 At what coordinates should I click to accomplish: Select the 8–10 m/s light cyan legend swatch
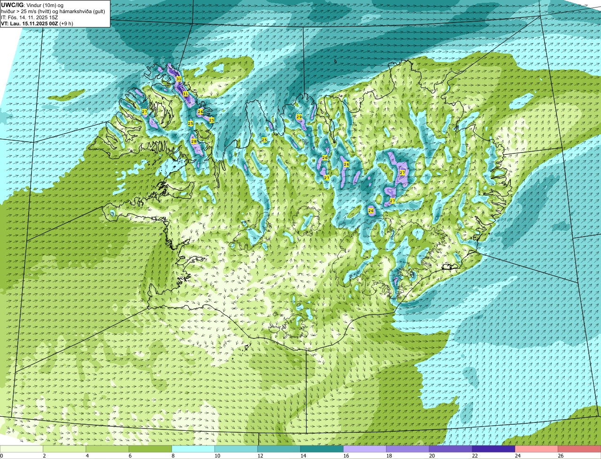[193, 449]
